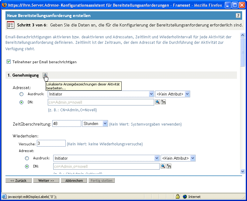This screenshot has height=201, width=247.
Task: Cancel wizard with Abbrechen button
Action: coord(74,181)
